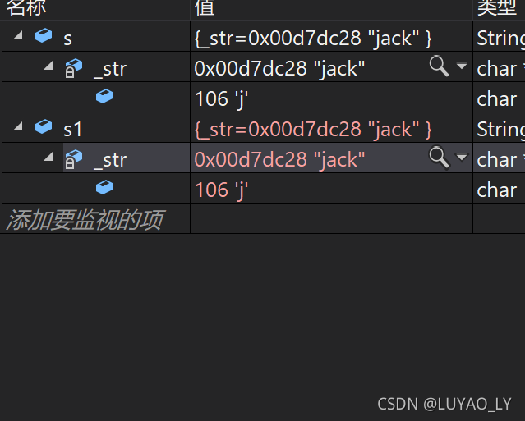The height and width of the screenshot is (421, 525).
Task: Click cube icon in first 106 'j' row
Action: [x=104, y=96]
